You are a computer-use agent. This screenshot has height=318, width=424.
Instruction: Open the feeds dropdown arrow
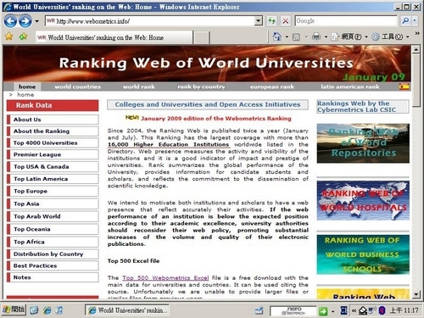[x=306, y=36]
